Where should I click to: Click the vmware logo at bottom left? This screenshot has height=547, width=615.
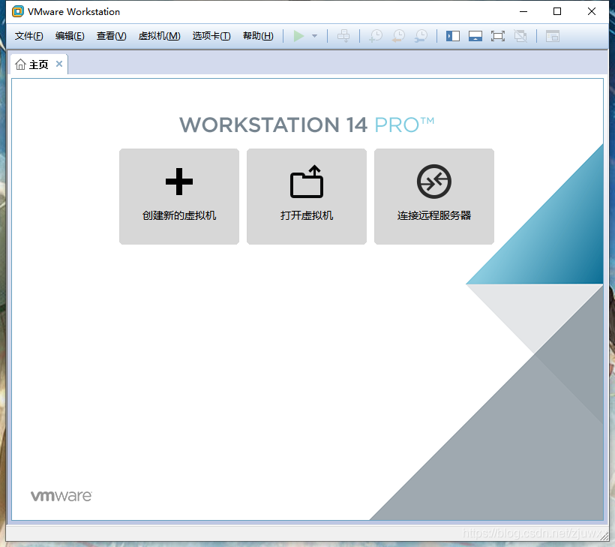click(61, 496)
